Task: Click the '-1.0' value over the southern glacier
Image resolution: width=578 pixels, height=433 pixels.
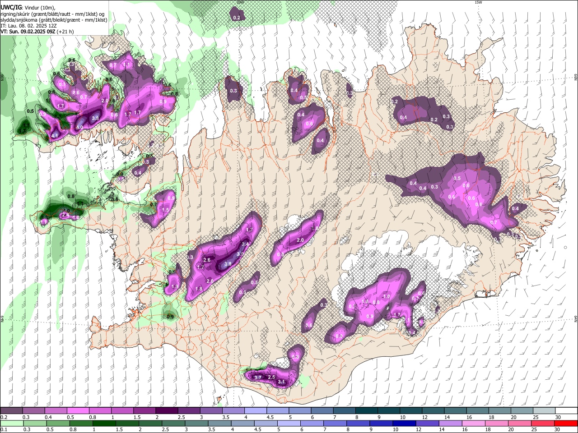Action: point(386,296)
